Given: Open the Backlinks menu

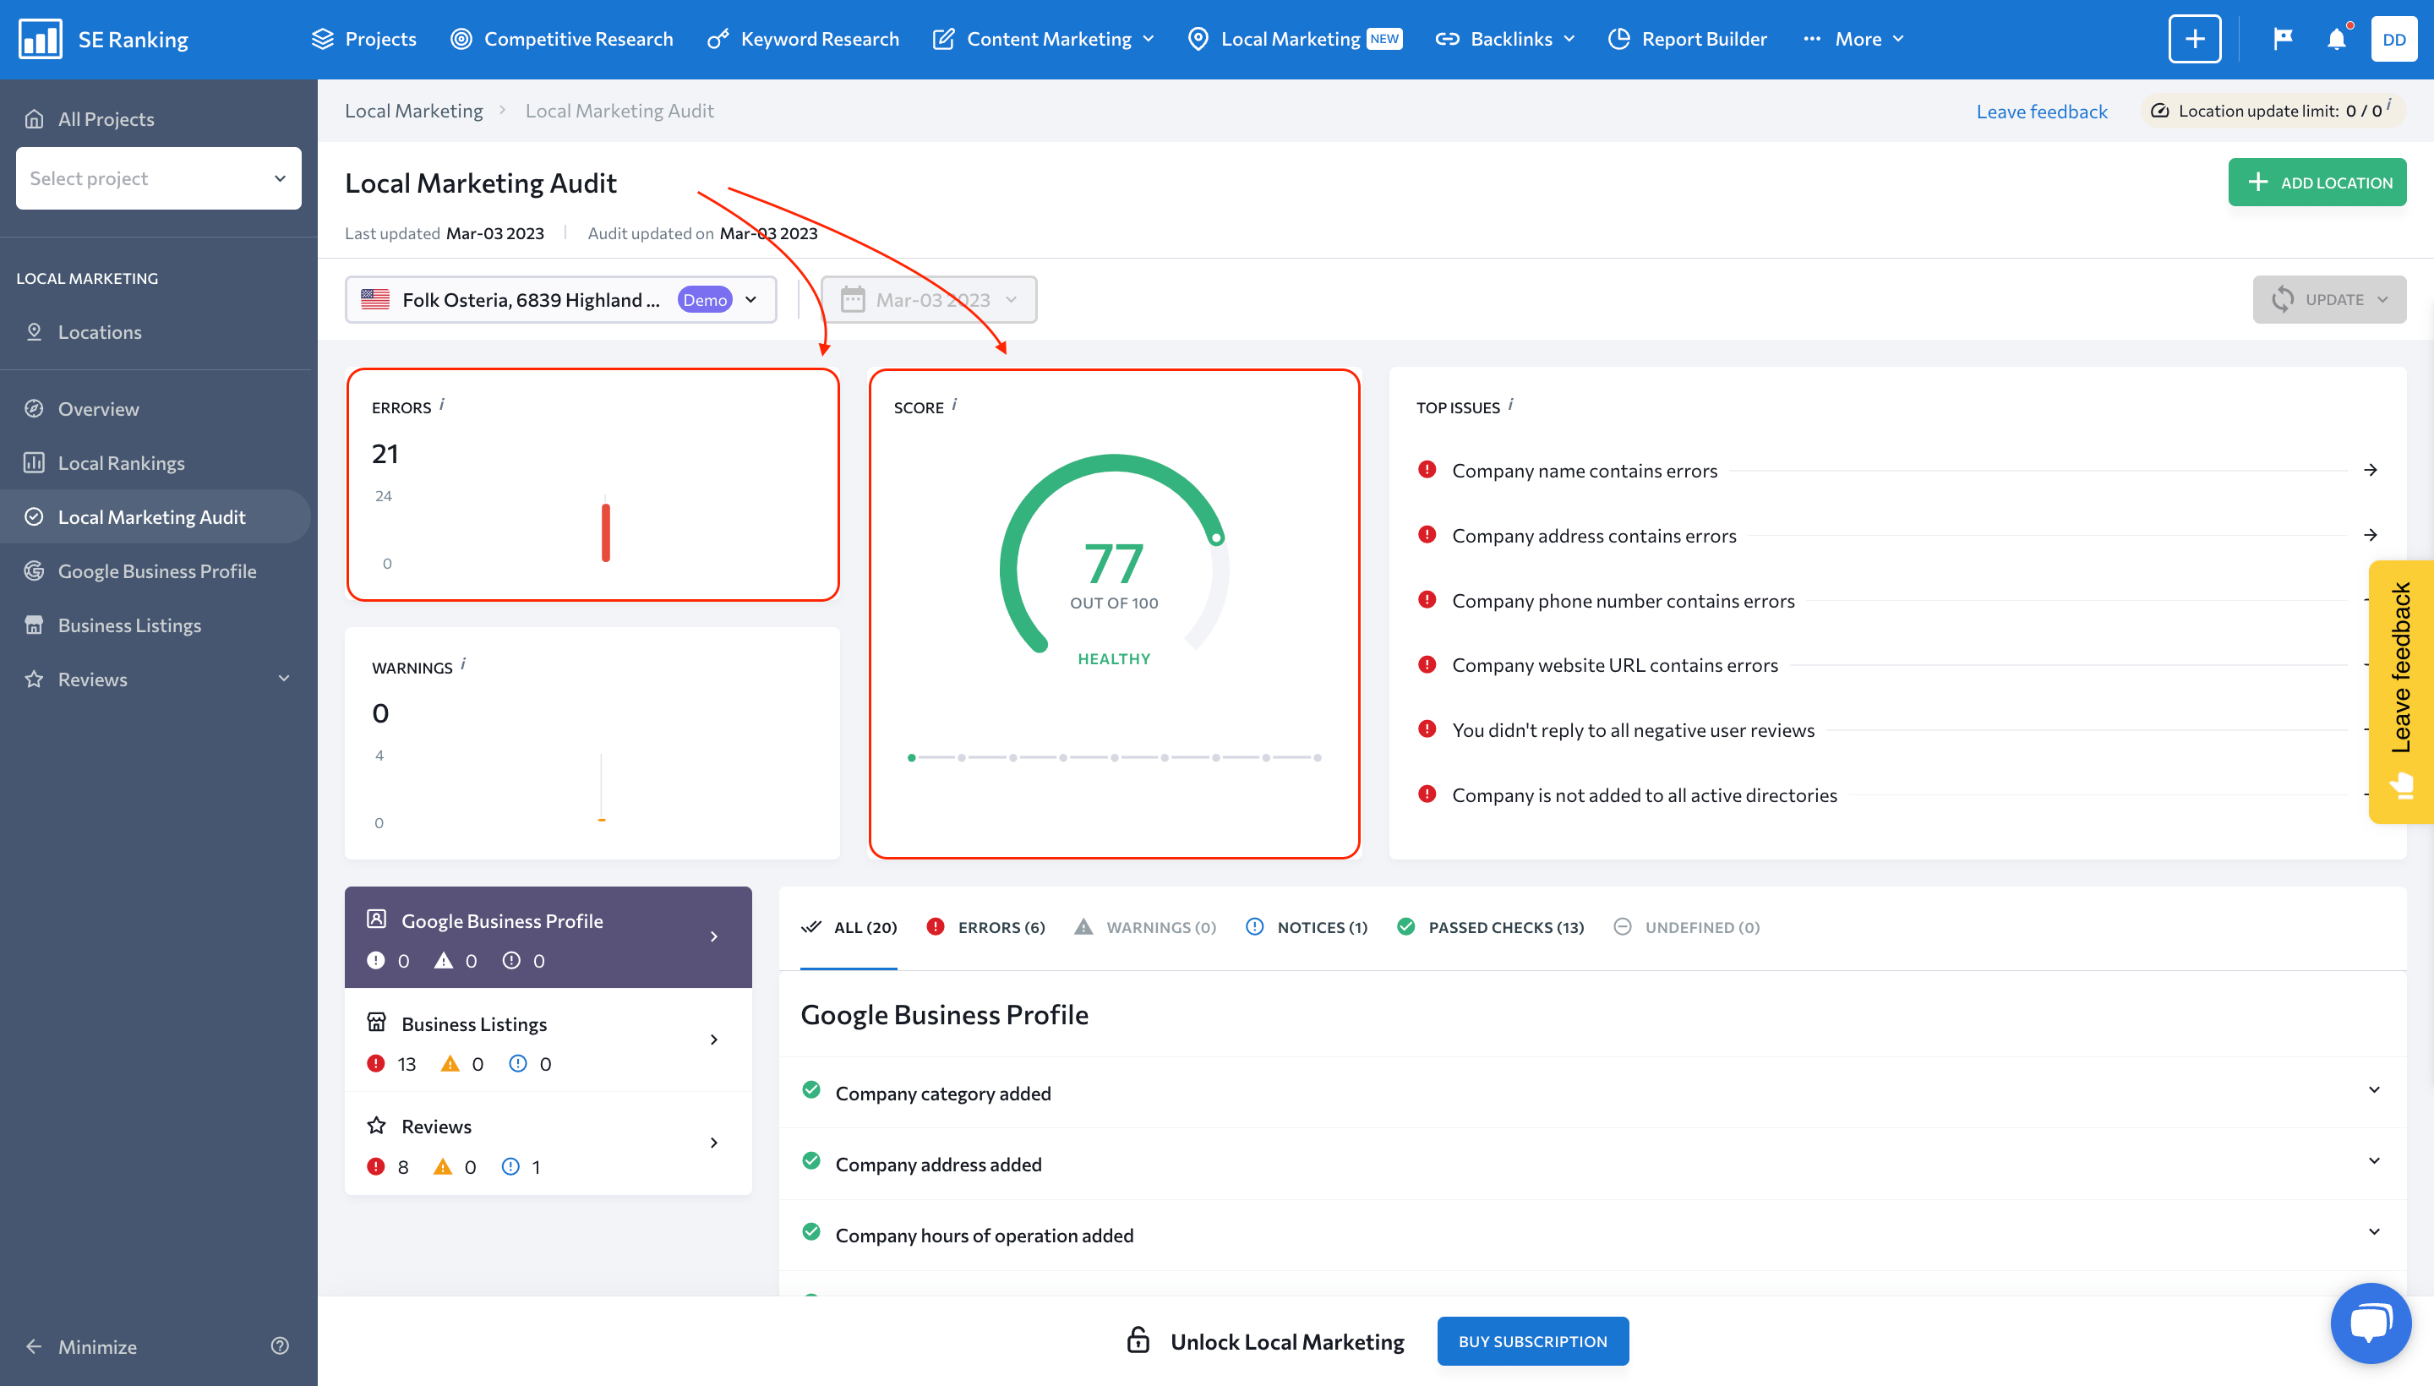Looking at the screenshot, I should tap(1505, 39).
